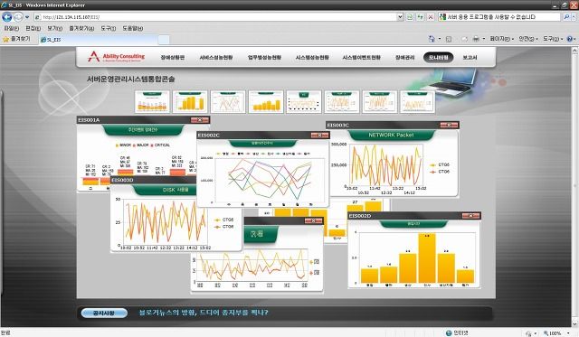579x337 pixels.
Task: Open the 장애상황판 navigation item
Action: coord(173,58)
